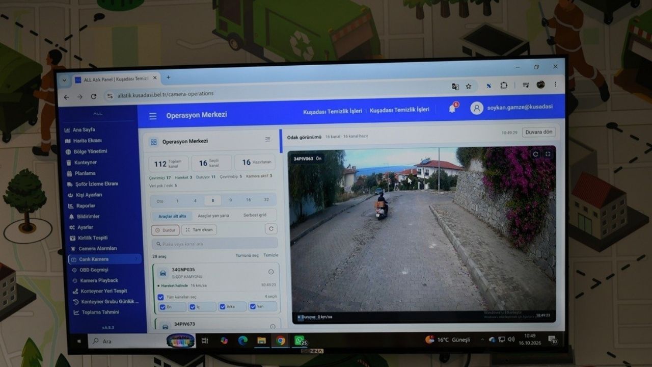Uncheck the İç channel checkbox
This screenshot has height=367, width=652.
(x=193, y=307)
